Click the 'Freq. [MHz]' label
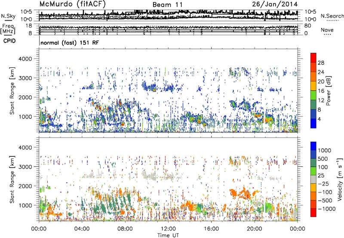 point(8,29)
